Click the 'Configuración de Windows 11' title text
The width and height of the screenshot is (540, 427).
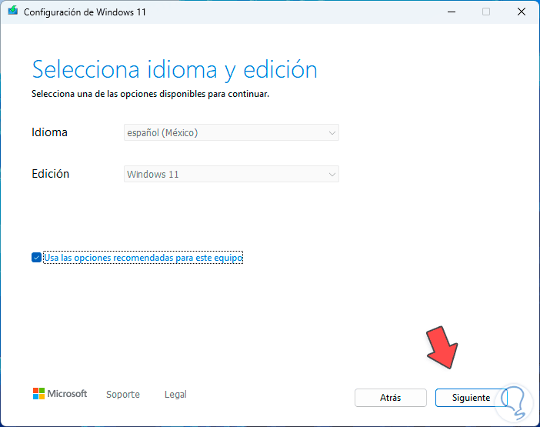pos(85,12)
